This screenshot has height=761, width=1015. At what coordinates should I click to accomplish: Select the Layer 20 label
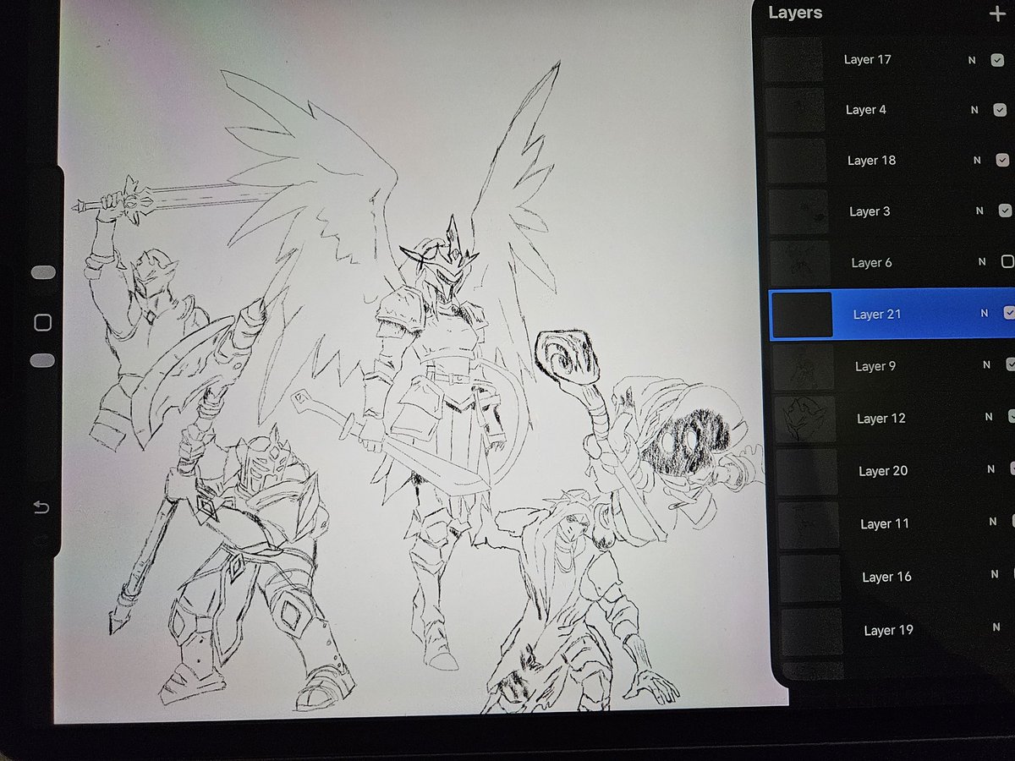pyautogui.click(x=883, y=471)
